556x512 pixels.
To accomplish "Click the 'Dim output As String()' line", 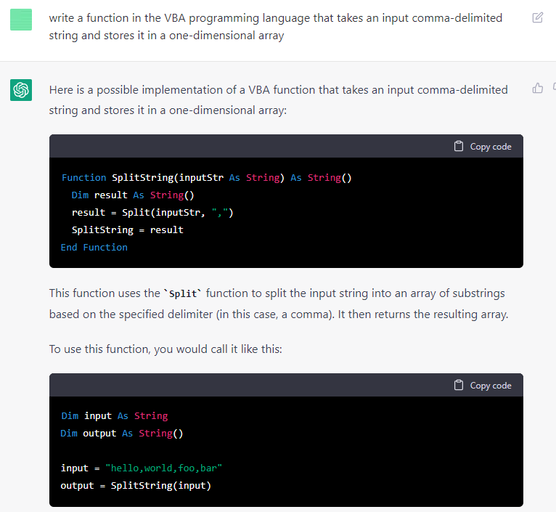I will click(x=122, y=434).
